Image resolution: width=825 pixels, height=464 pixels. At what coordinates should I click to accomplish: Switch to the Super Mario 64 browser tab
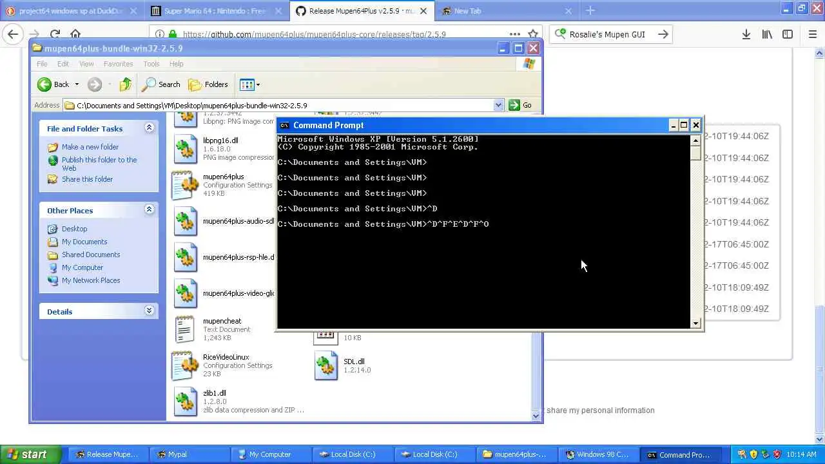[x=216, y=11]
